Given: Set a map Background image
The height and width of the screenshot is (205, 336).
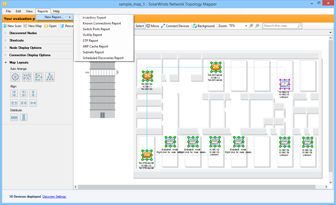Looking at the screenshot, I should point(204,26).
